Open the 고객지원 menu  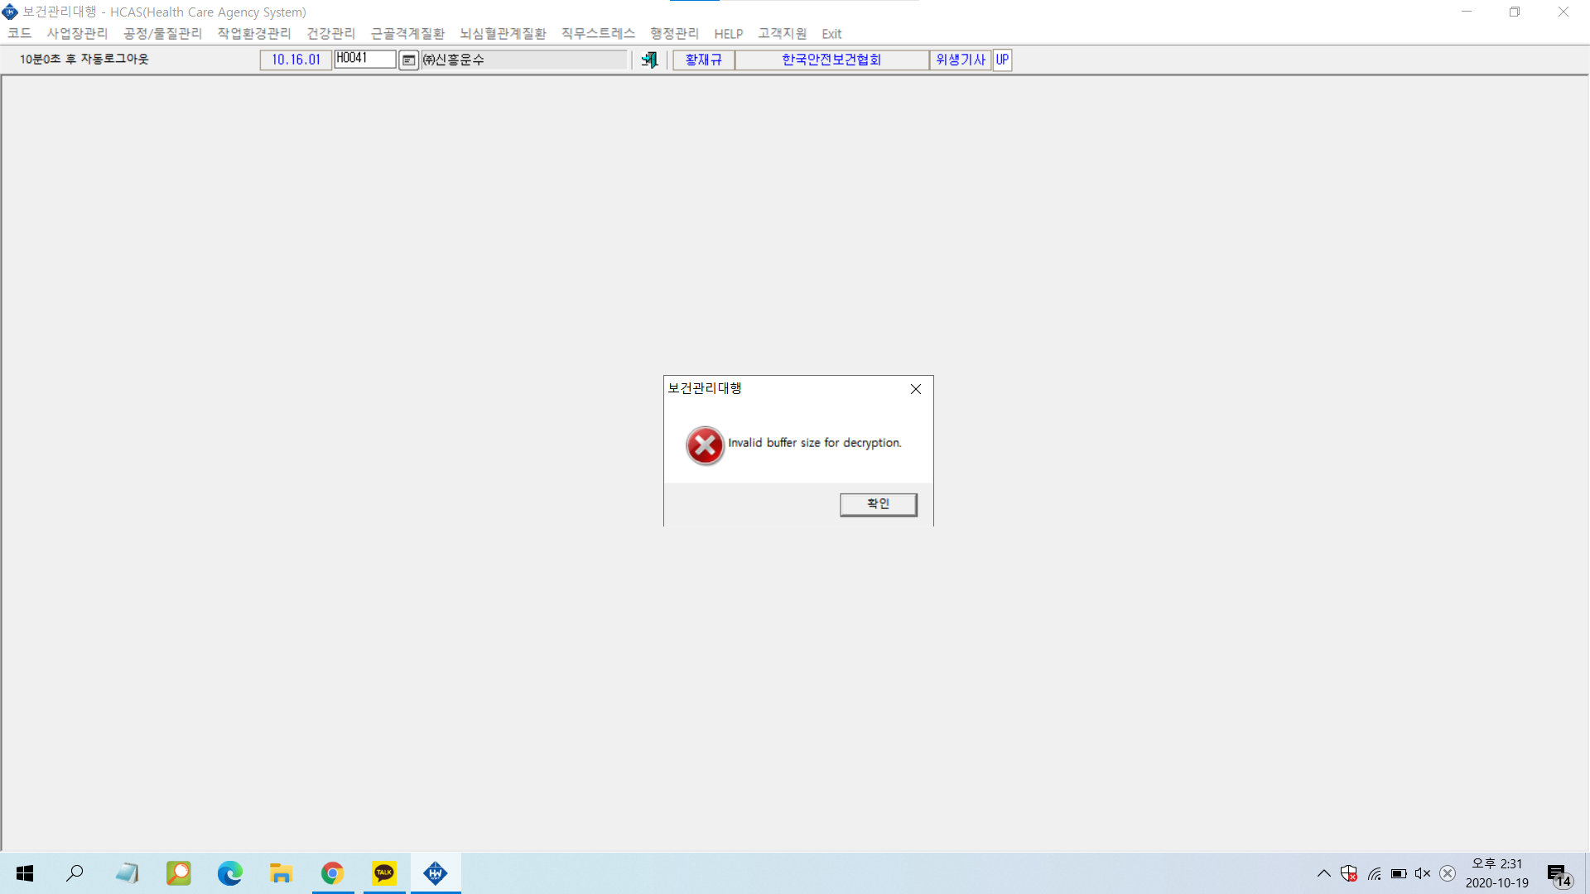782,33
